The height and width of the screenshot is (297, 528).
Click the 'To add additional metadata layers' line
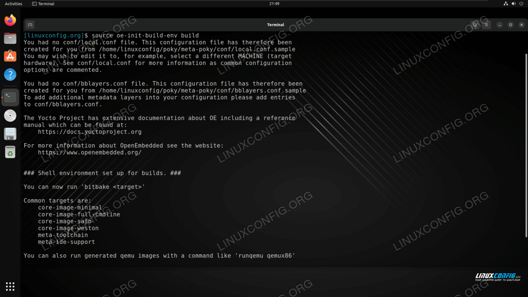click(x=160, y=97)
